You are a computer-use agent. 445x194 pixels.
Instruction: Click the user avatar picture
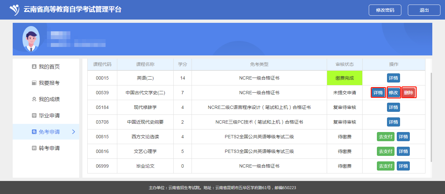pos(31,39)
